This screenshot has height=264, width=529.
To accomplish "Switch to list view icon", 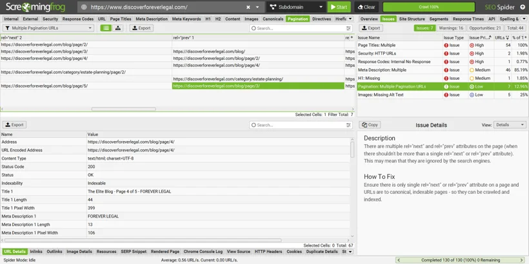I will 106,28.
